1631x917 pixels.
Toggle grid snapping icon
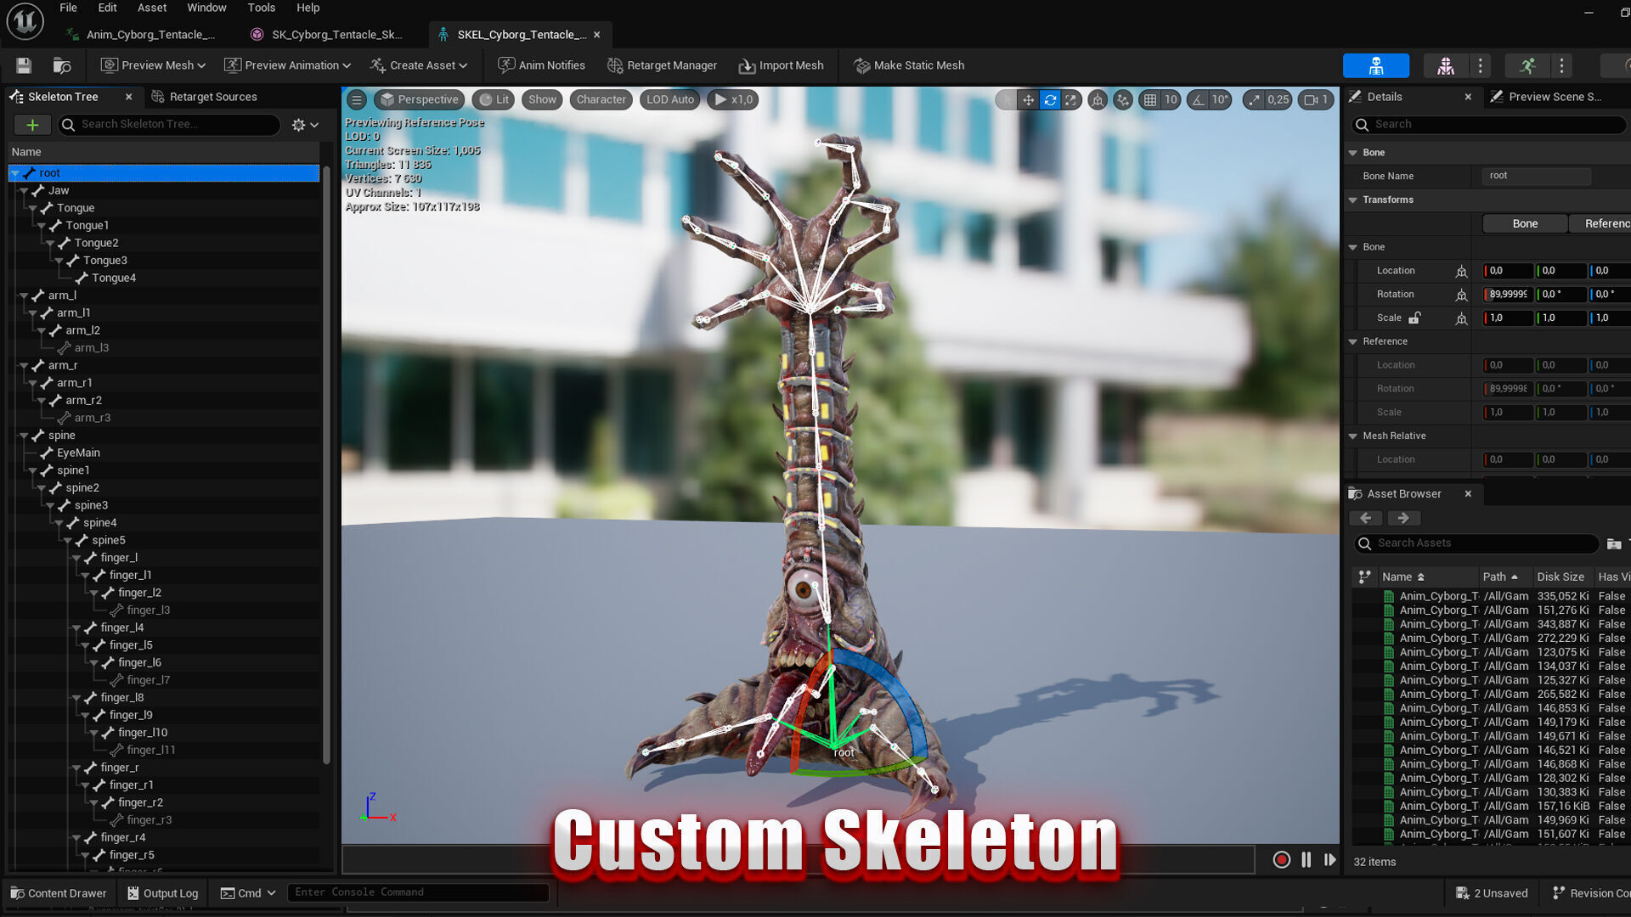(x=1149, y=99)
